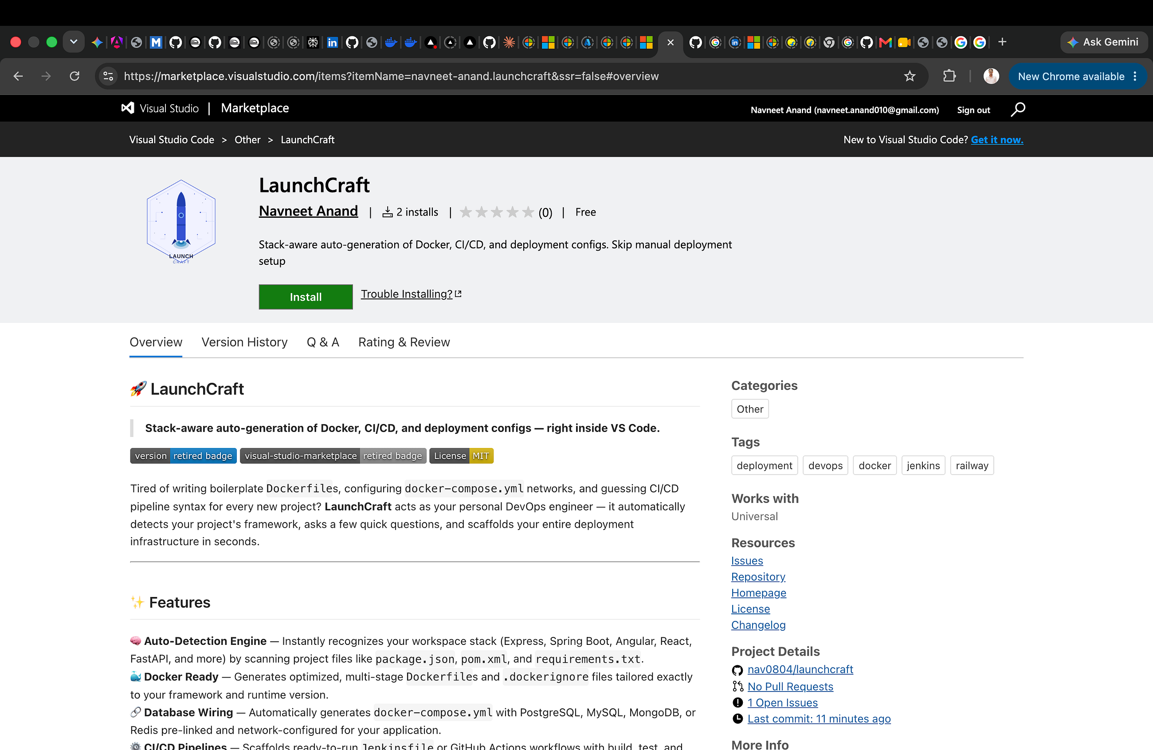View site information icon in address bar
Screen dimensions: 1153x750
pyautogui.click(x=108, y=76)
